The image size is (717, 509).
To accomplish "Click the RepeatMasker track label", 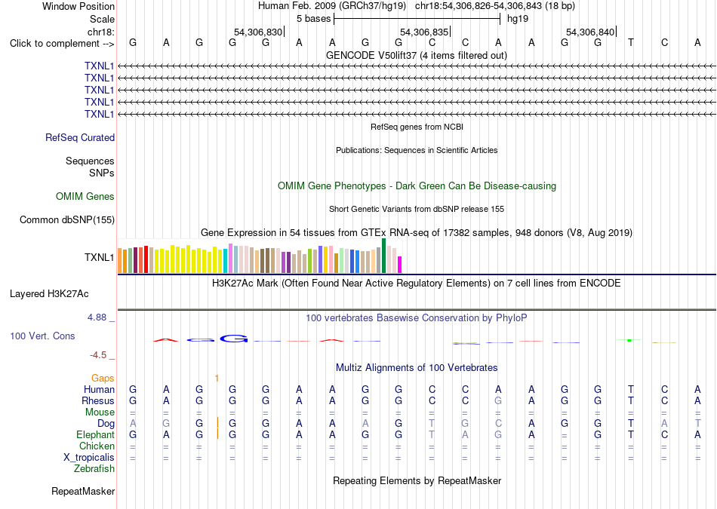I will click(83, 491).
